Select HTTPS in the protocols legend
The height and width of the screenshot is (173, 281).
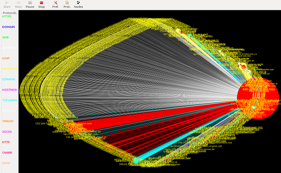coord(7,16)
